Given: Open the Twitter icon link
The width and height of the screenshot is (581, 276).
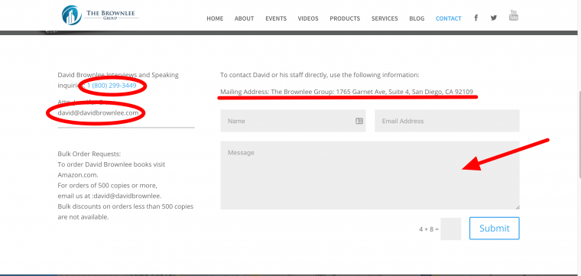Looking at the screenshot, I should 494,18.
